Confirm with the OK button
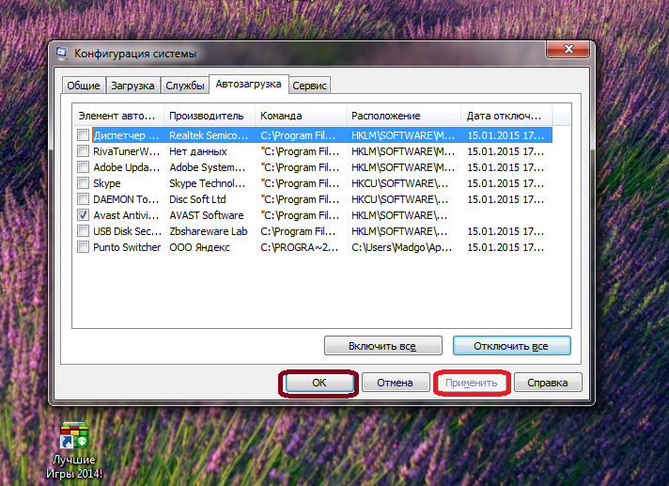669x486 pixels. pos(319,383)
